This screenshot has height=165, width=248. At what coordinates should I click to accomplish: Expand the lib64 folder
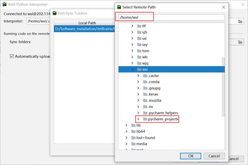[126, 131]
